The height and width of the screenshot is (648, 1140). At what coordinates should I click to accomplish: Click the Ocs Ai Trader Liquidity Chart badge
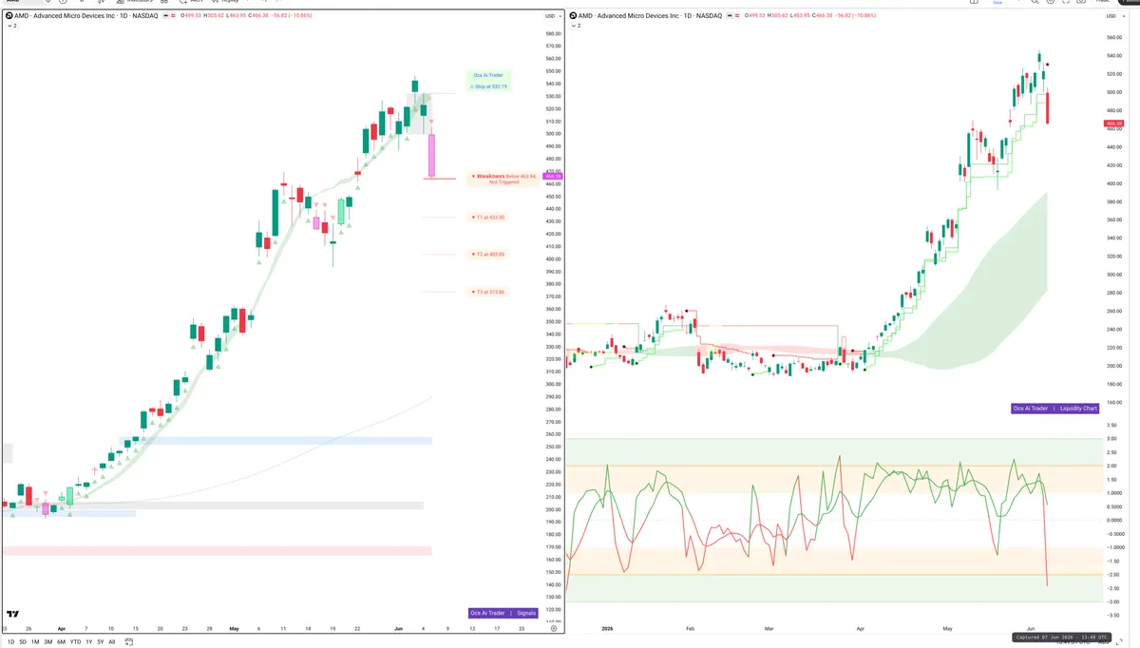point(1055,409)
